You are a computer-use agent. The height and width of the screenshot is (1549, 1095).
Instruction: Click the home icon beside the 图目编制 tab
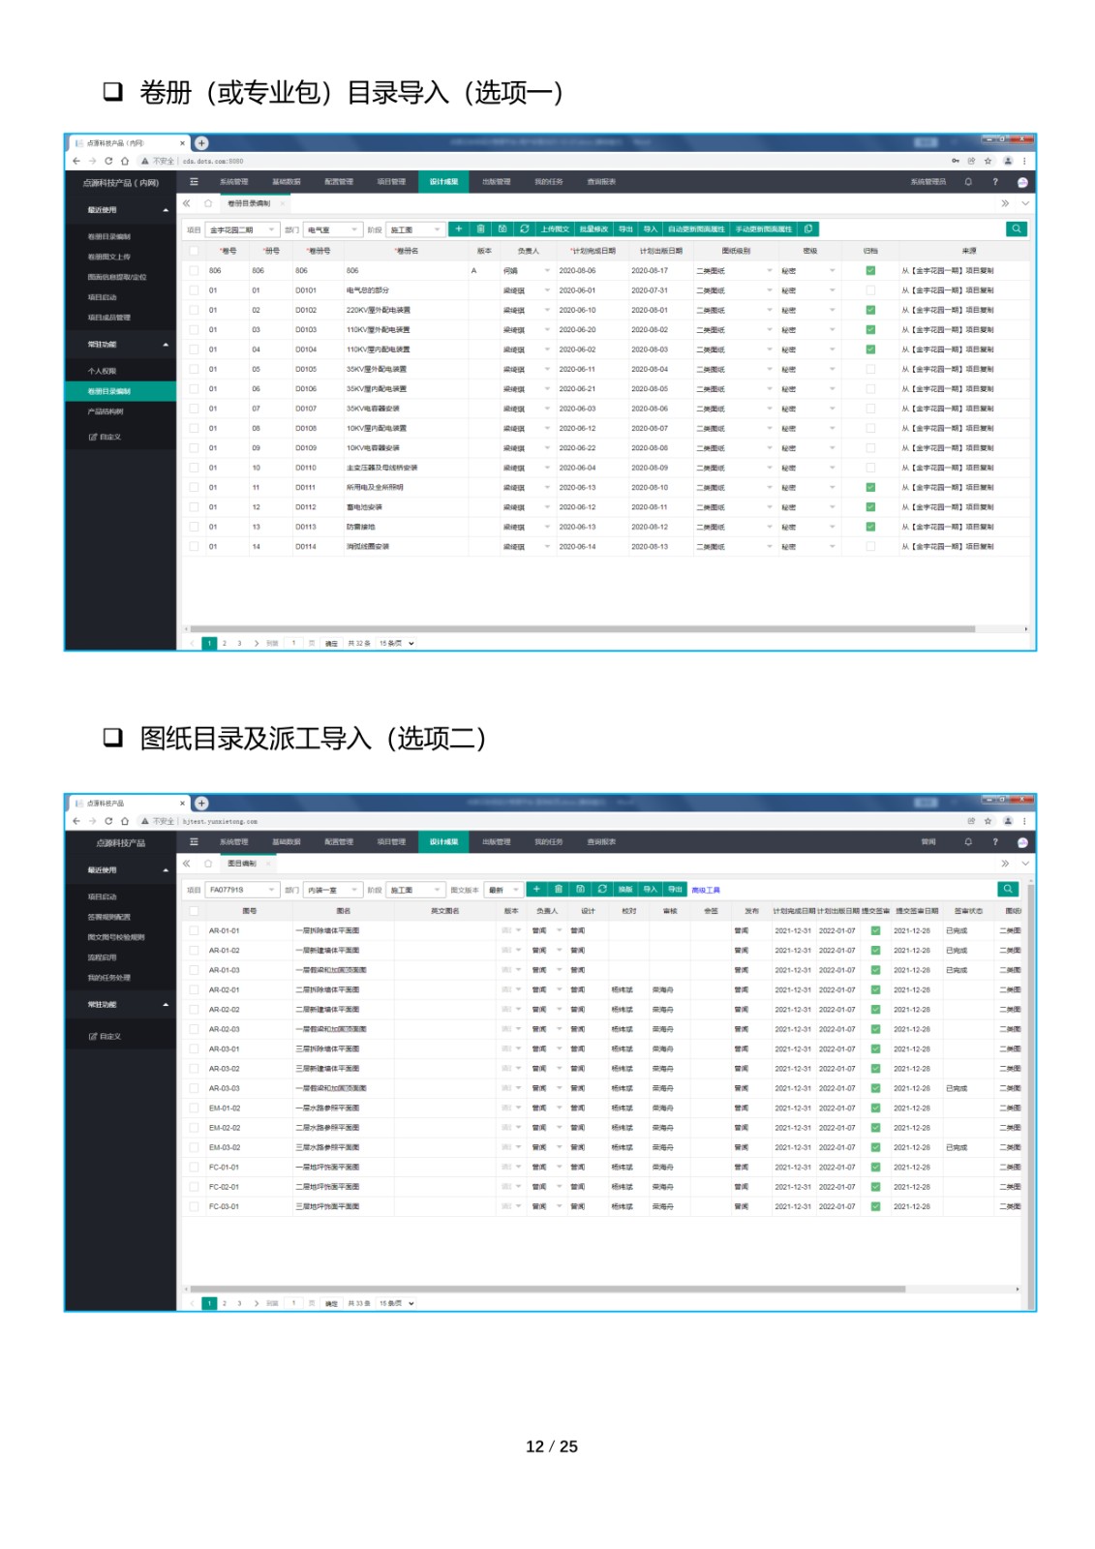click(x=208, y=864)
